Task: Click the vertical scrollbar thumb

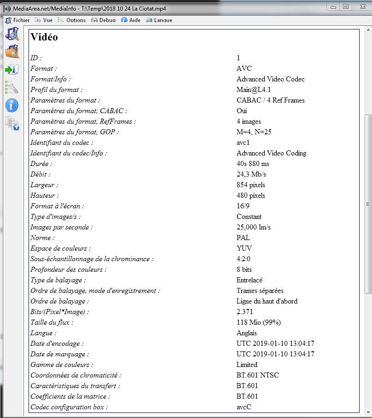Action: tap(367, 204)
